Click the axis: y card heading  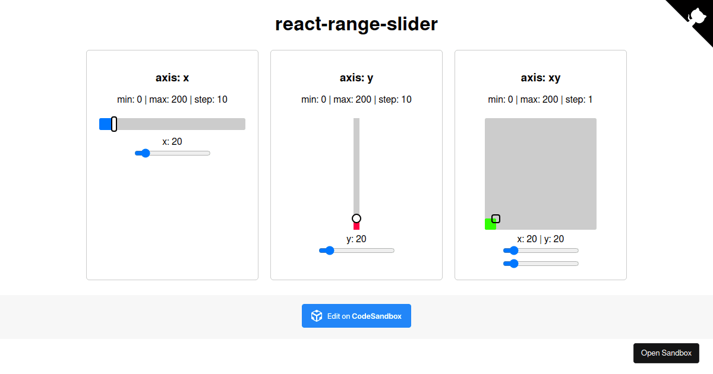pyautogui.click(x=356, y=78)
